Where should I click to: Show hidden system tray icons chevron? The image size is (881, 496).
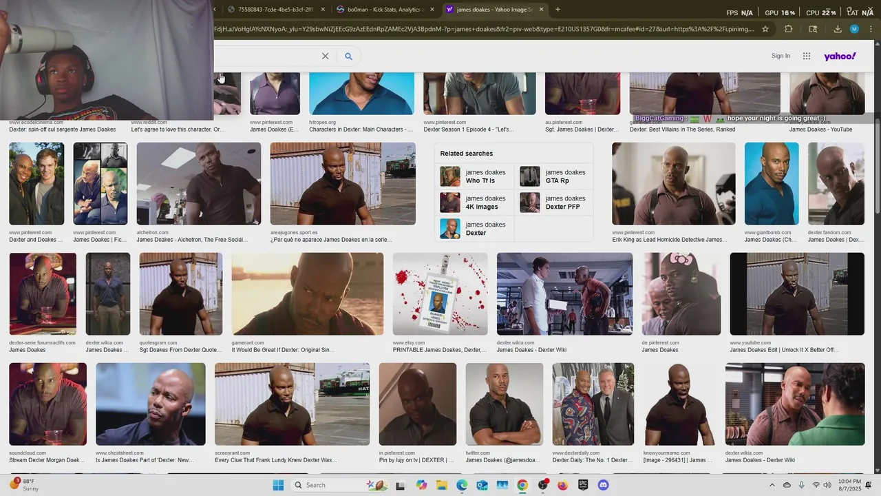pos(773,485)
